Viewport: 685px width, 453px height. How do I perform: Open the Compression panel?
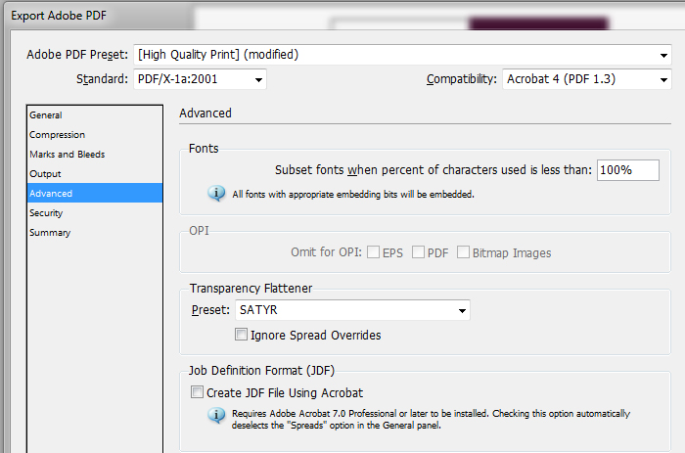pyautogui.click(x=94, y=135)
